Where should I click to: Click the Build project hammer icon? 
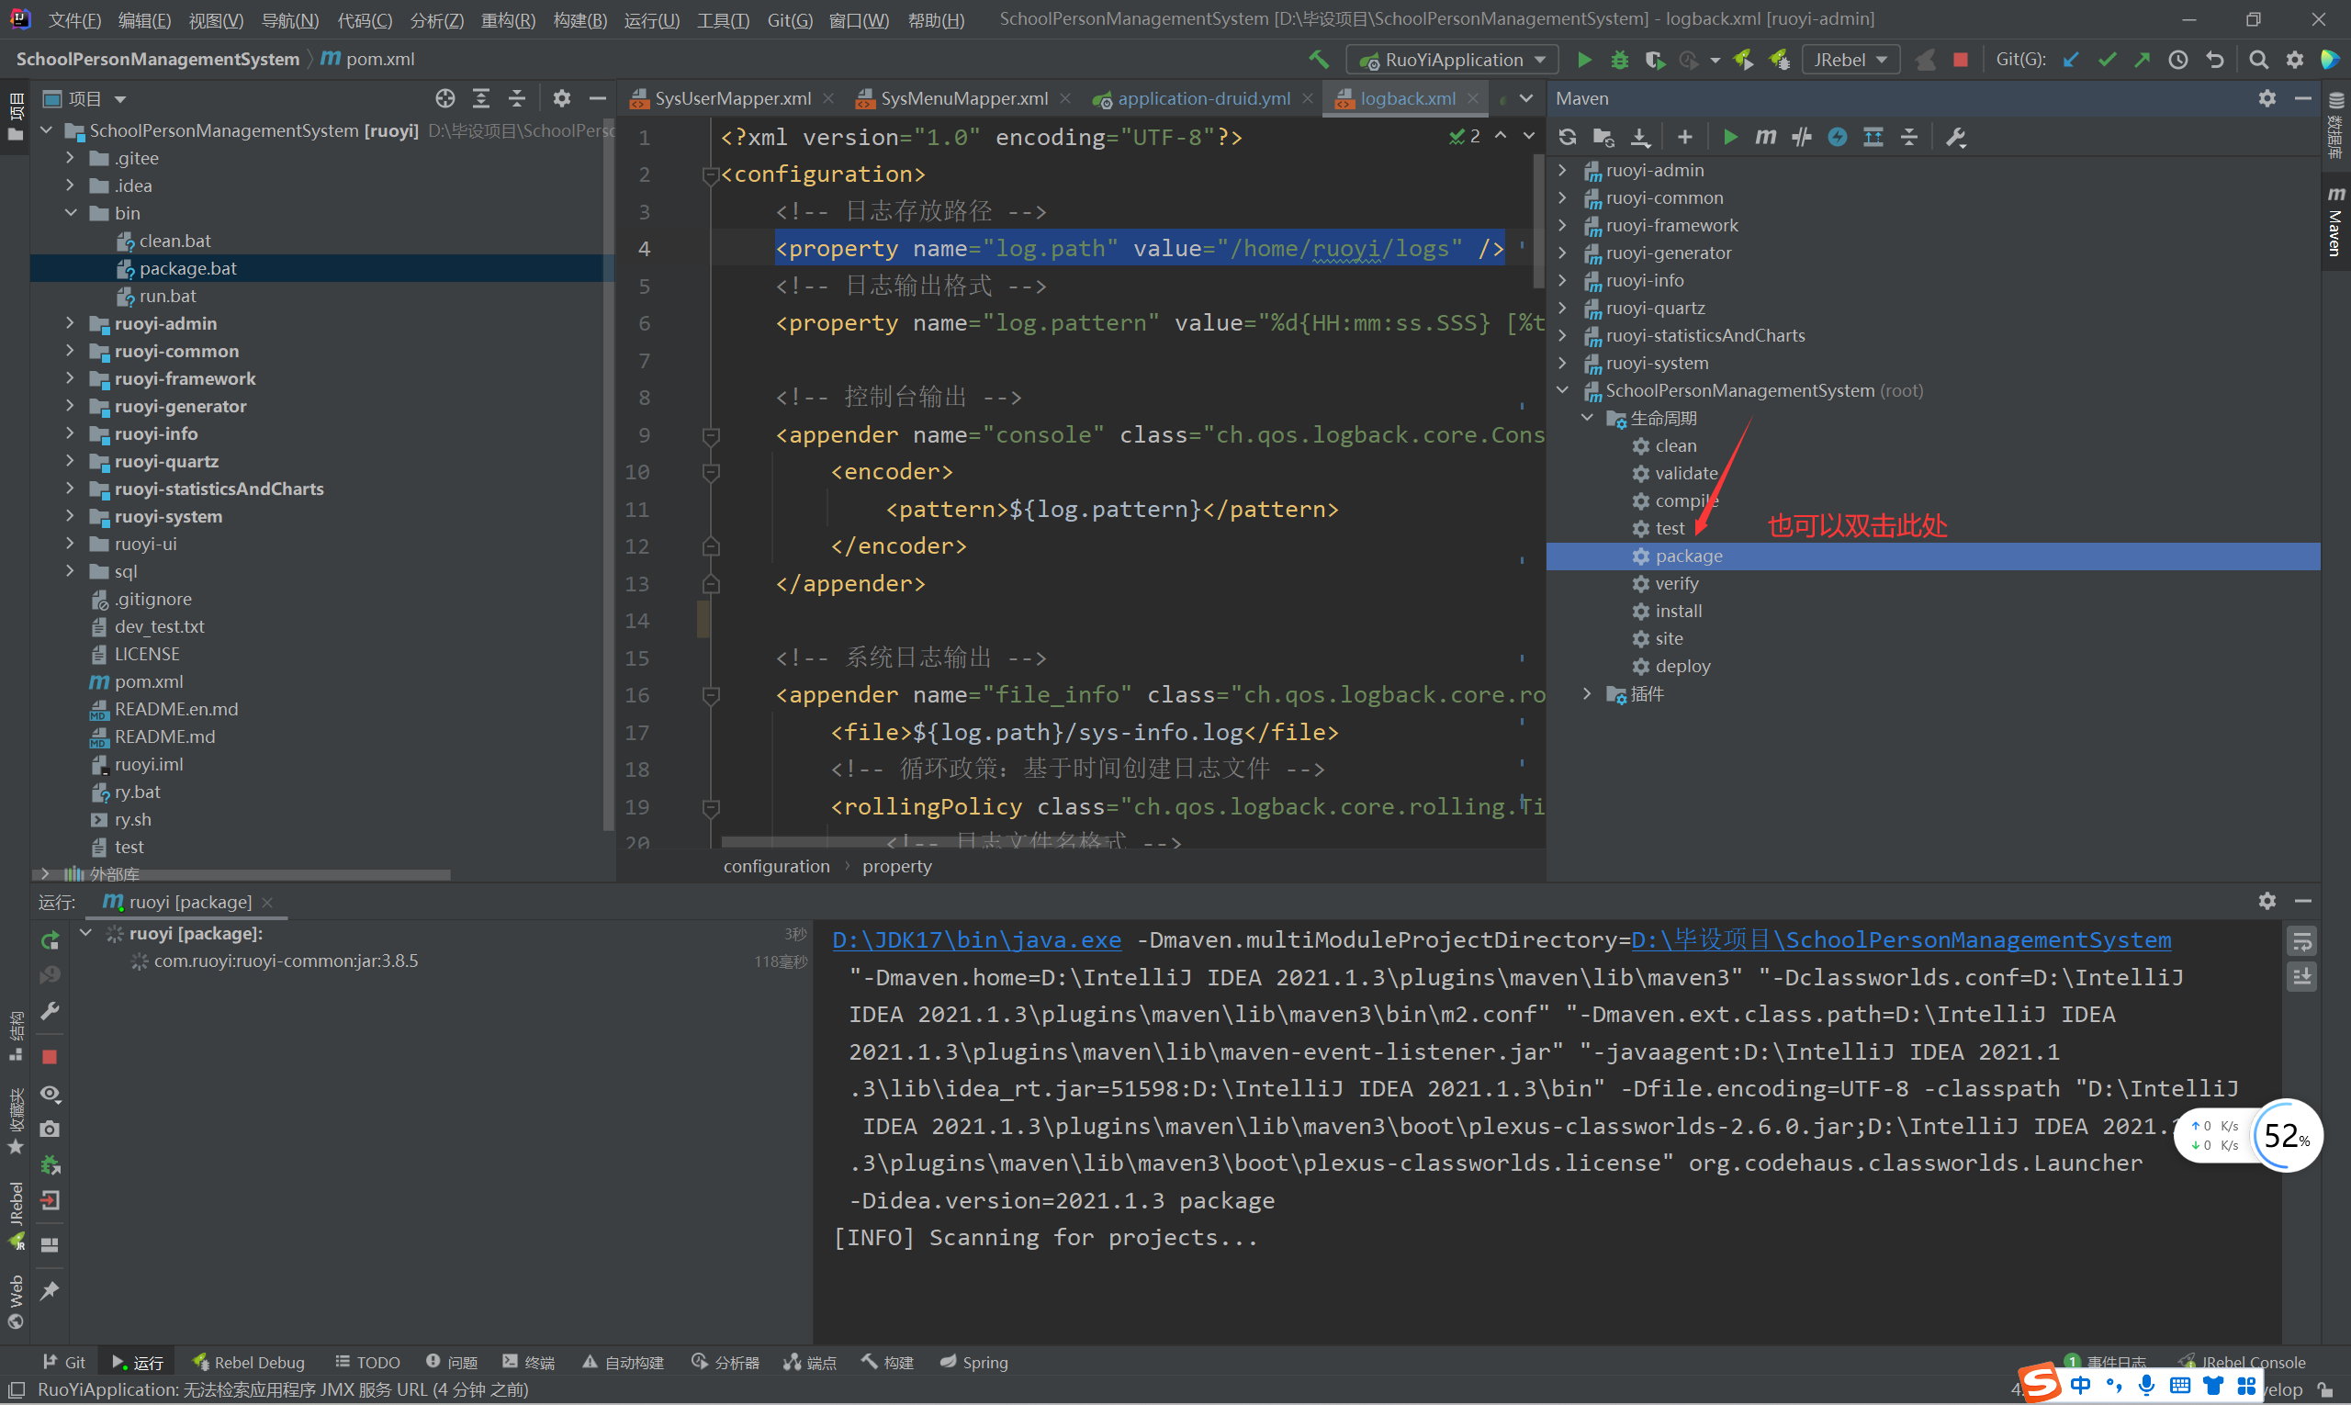pos(1319,60)
